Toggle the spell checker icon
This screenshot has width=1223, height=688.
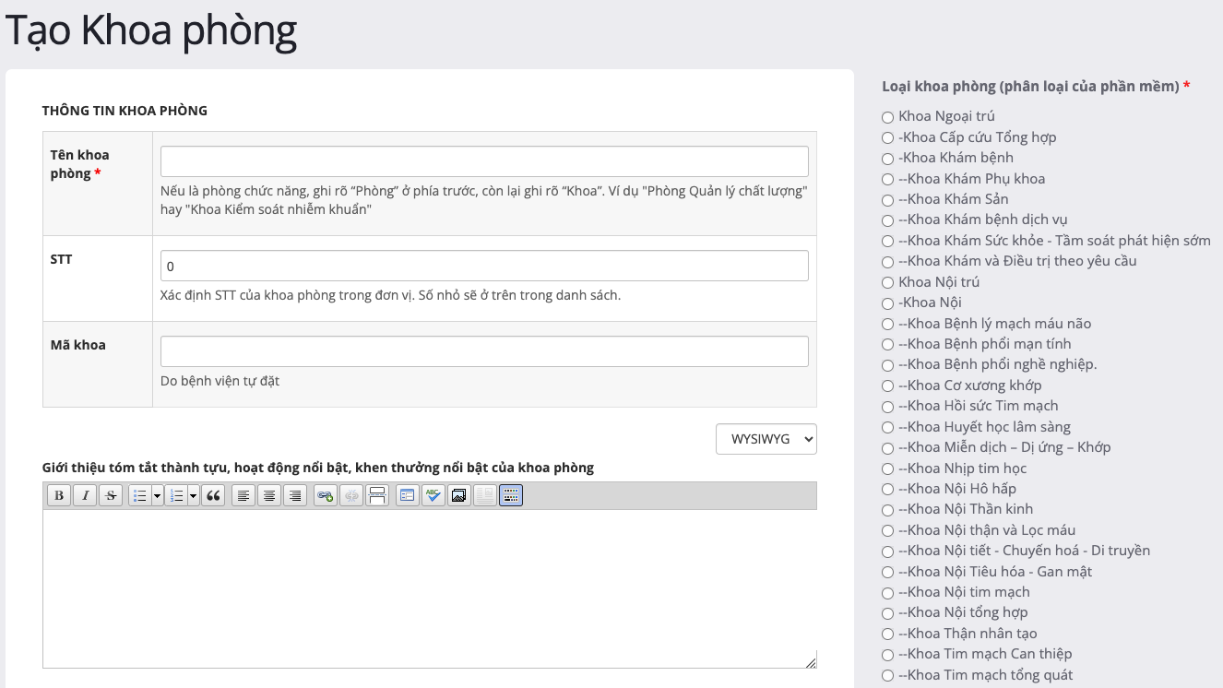coord(433,496)
